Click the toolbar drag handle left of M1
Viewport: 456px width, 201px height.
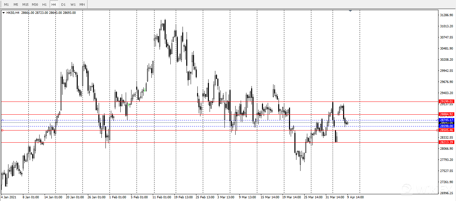pyautogui.click(x=1, y=4)
